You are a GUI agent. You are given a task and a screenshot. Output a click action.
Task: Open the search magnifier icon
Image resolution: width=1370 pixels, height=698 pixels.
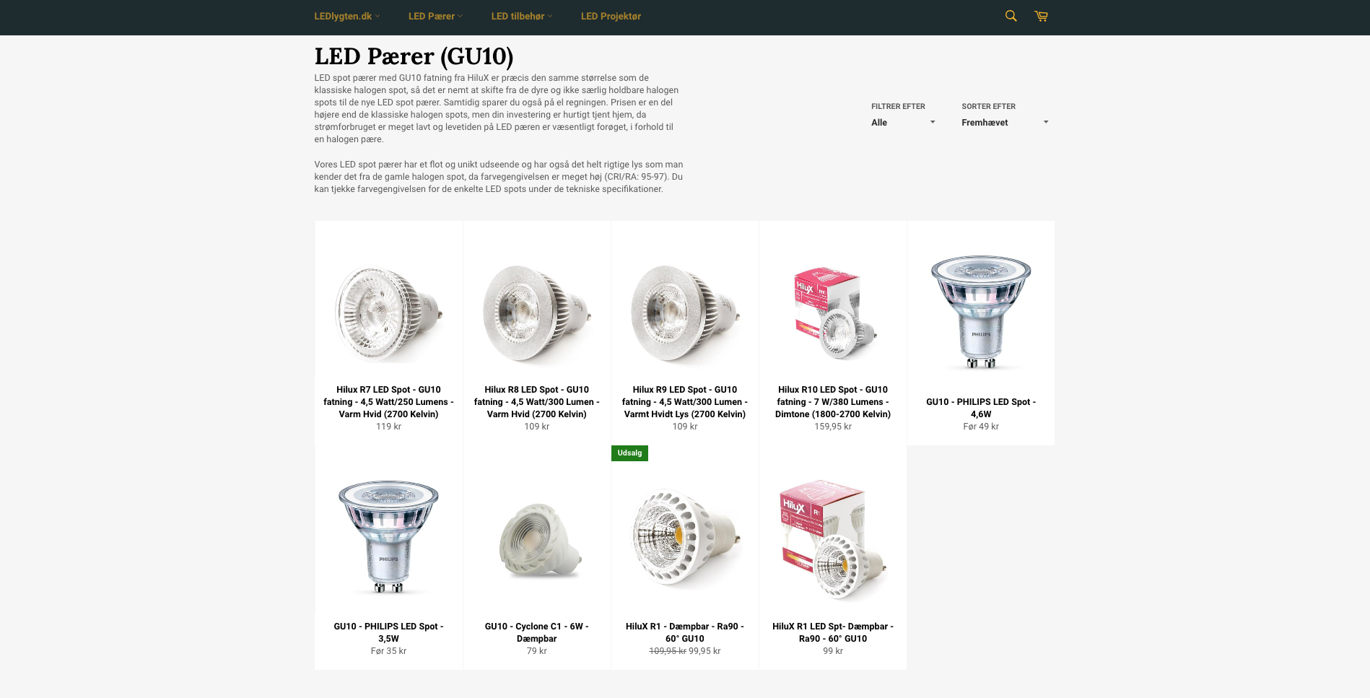[x=1011, y=16]
